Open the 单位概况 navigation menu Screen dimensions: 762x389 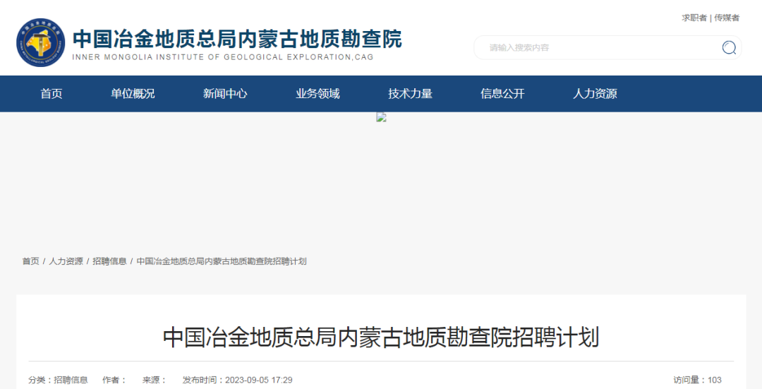pos(133,94)
